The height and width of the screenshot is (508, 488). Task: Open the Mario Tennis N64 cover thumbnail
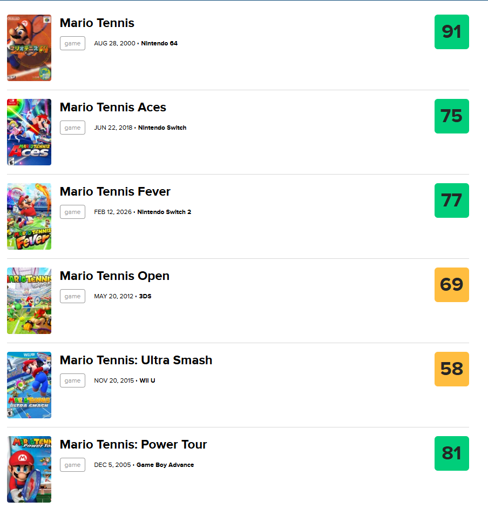(x=29, y=48)
